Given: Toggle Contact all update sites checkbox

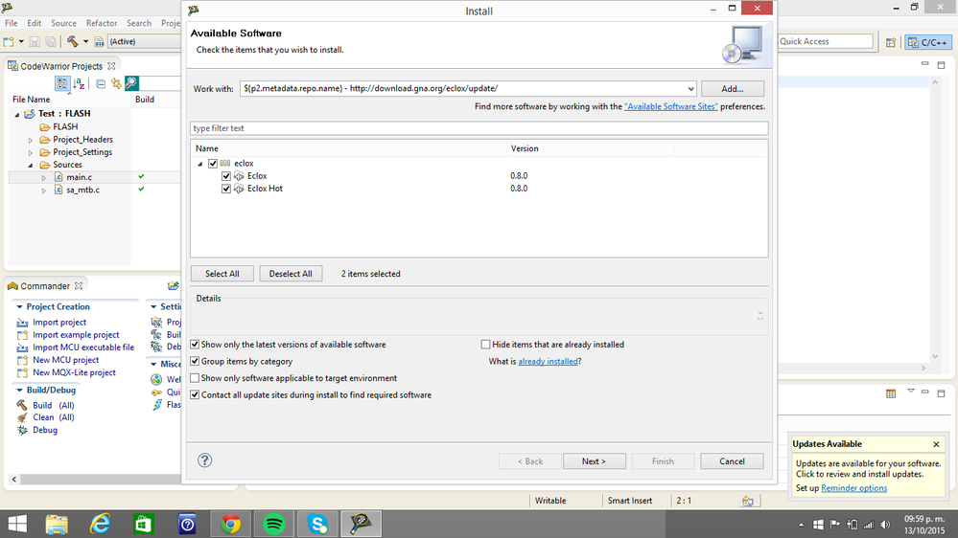Looking at the screenshot, I should pos(195,395).
